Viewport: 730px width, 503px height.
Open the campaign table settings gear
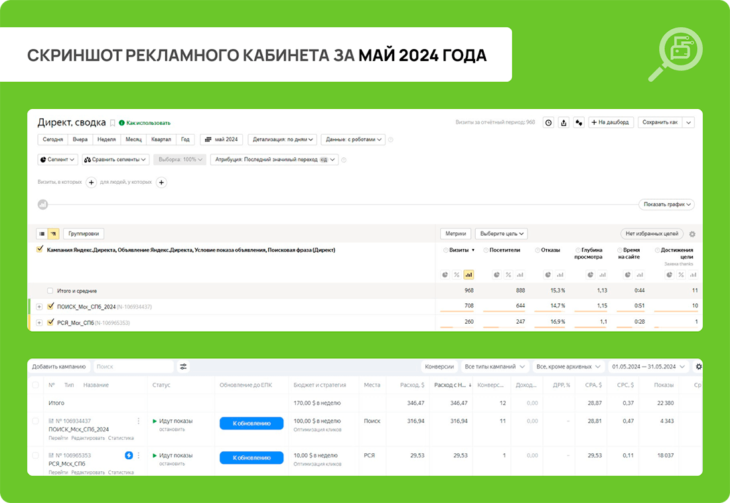point(698,366)
